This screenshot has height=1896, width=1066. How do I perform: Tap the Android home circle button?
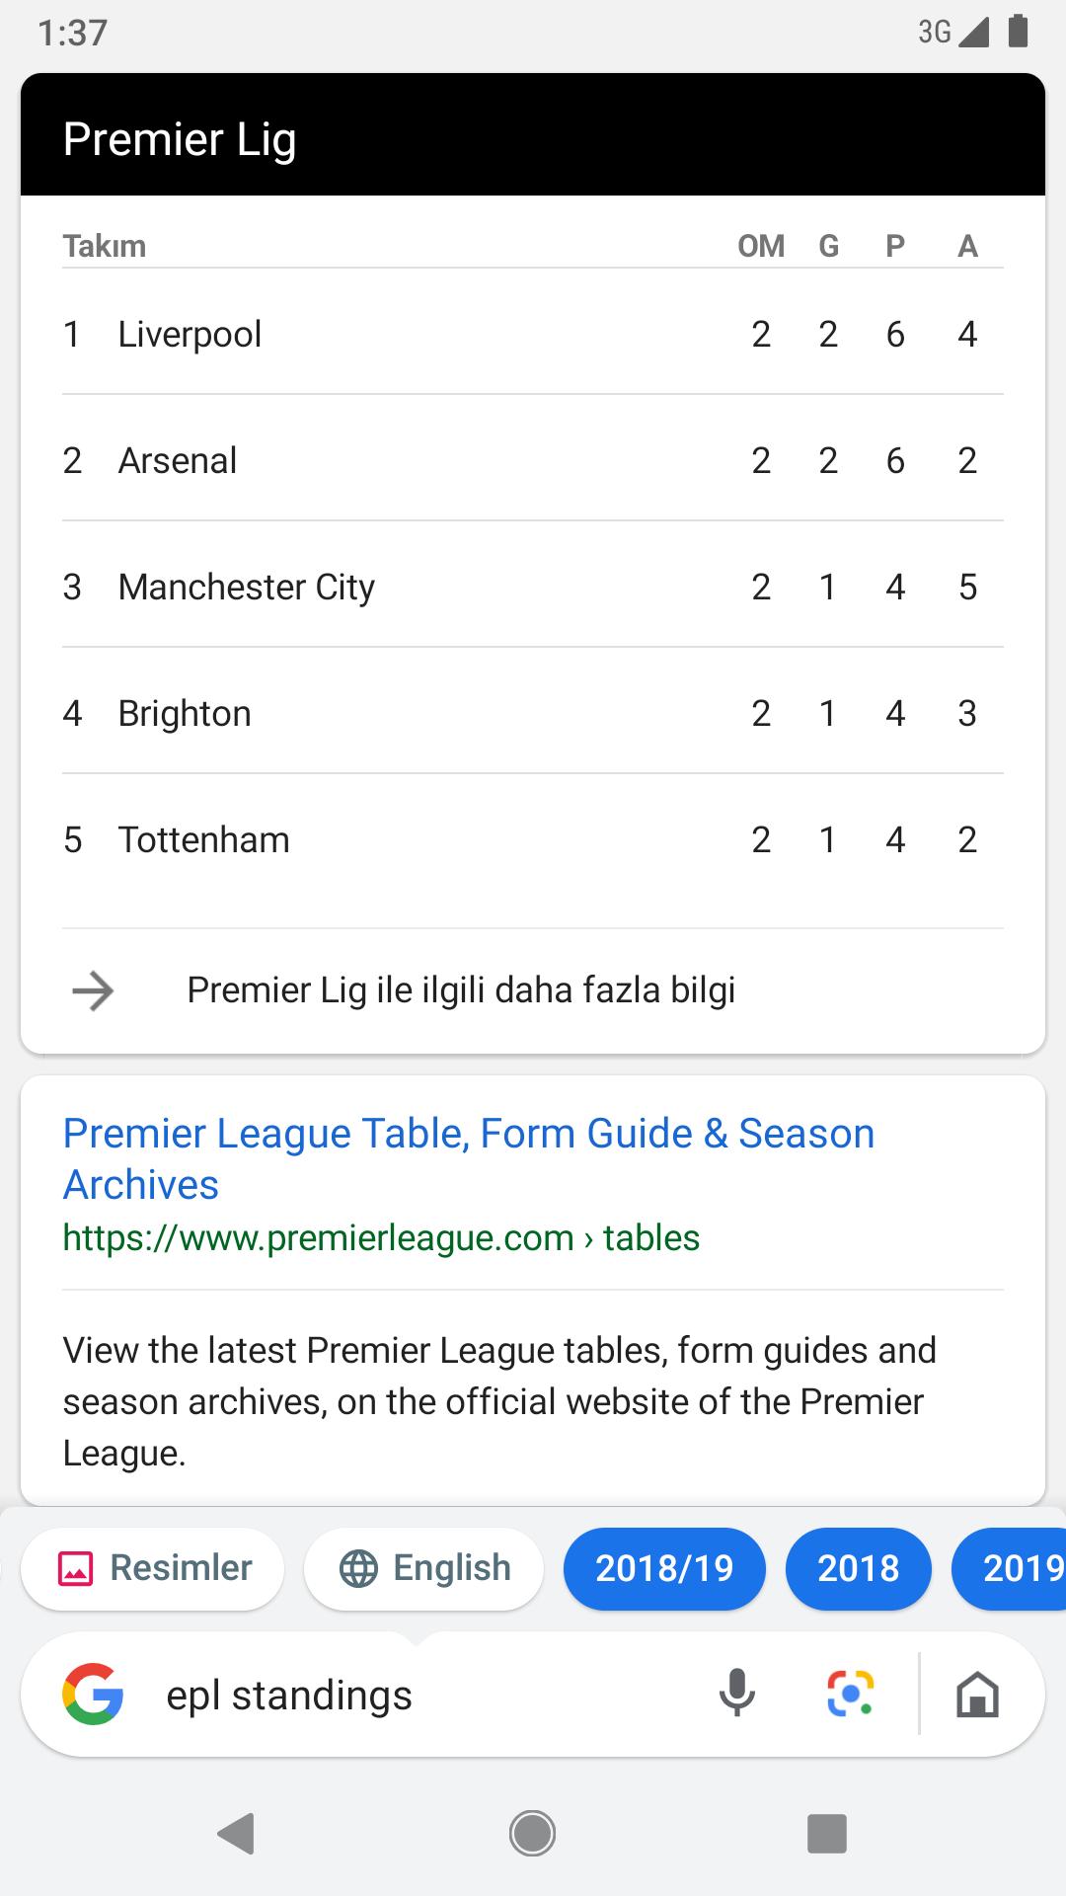click(x=533, y=1834)
